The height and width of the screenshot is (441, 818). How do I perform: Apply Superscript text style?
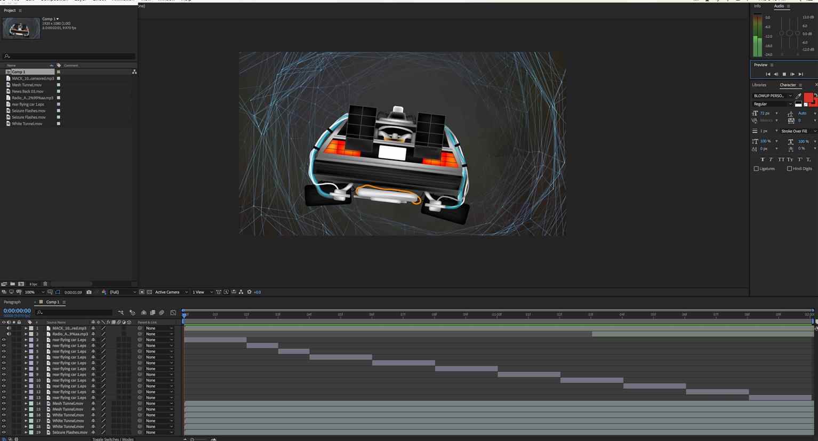(800, 159)
